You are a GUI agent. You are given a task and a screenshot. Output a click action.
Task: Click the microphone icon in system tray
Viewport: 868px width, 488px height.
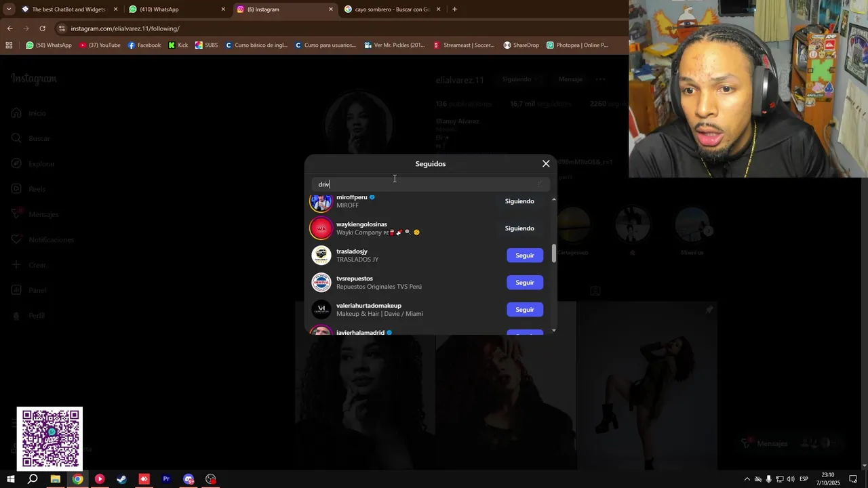[x=768, y=479]
